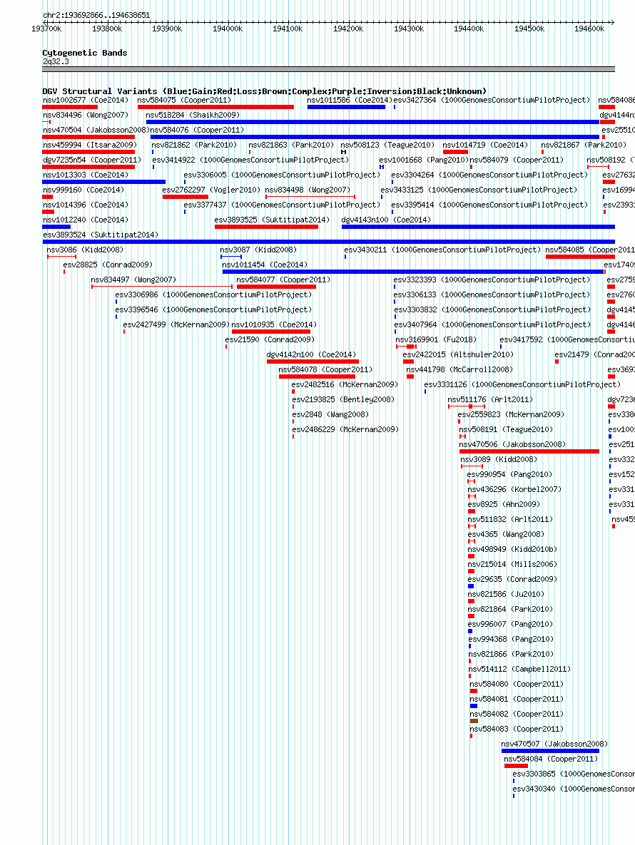Click nsv441798 (McCarroll2008) label
This screenshot has width=635, height=845.
point(459,369)
